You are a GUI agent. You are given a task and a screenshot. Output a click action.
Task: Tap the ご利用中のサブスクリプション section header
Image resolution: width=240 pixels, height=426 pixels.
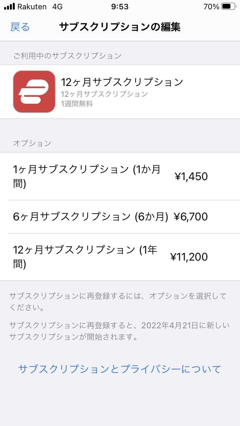pyautogui.click(x=67, y=56)
